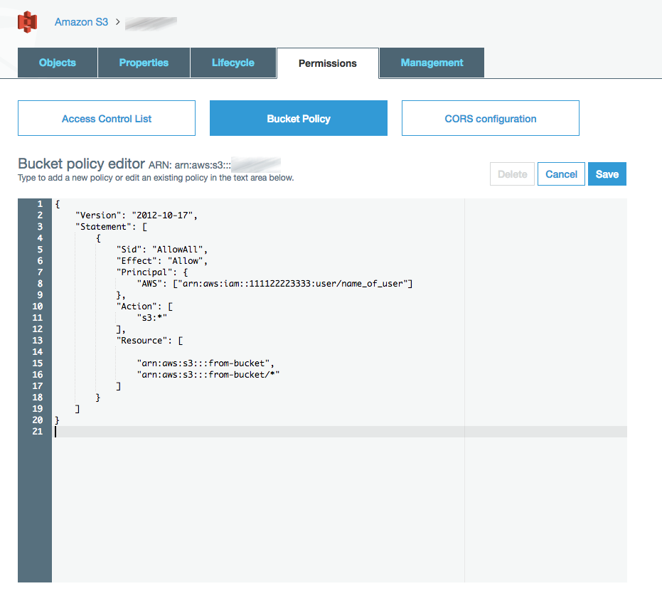Click the "Action": [ line
This screenshot has width=662, height=591.
[x=144, y=307]
